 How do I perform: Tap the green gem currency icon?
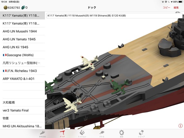click(x=23, y=8)
